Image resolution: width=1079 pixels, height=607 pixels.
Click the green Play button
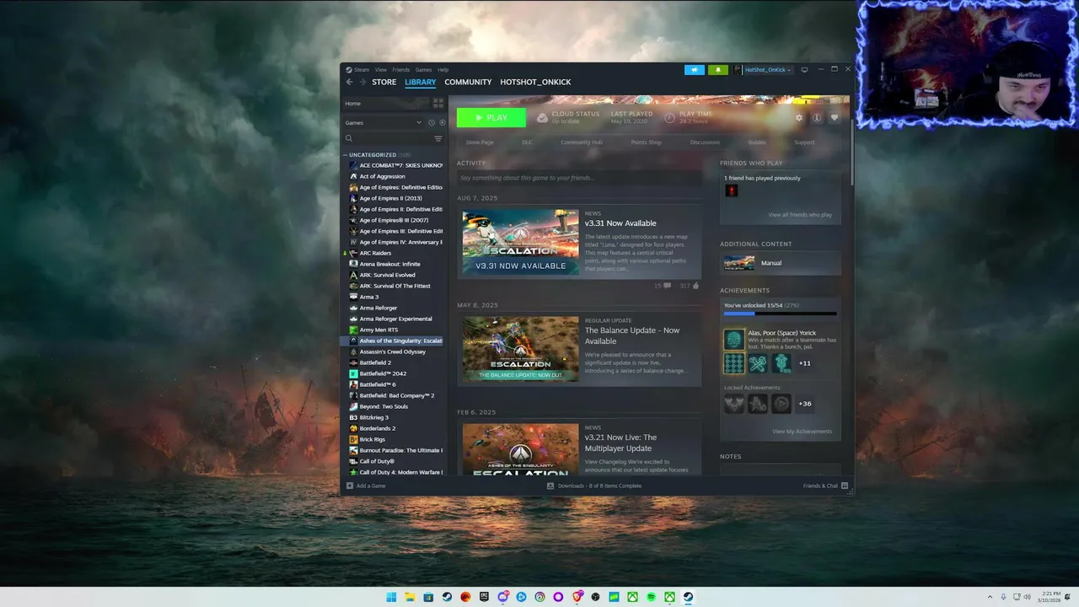(x=491, y=117)
